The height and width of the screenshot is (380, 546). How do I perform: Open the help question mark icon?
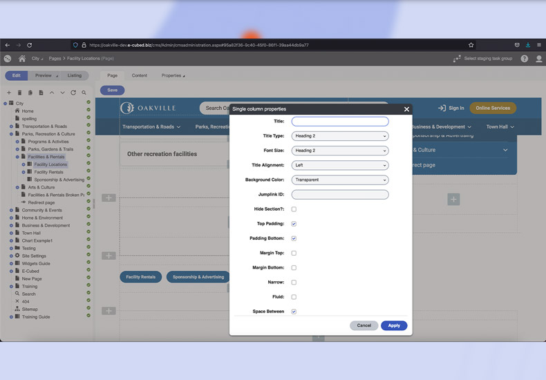(525, 59)
